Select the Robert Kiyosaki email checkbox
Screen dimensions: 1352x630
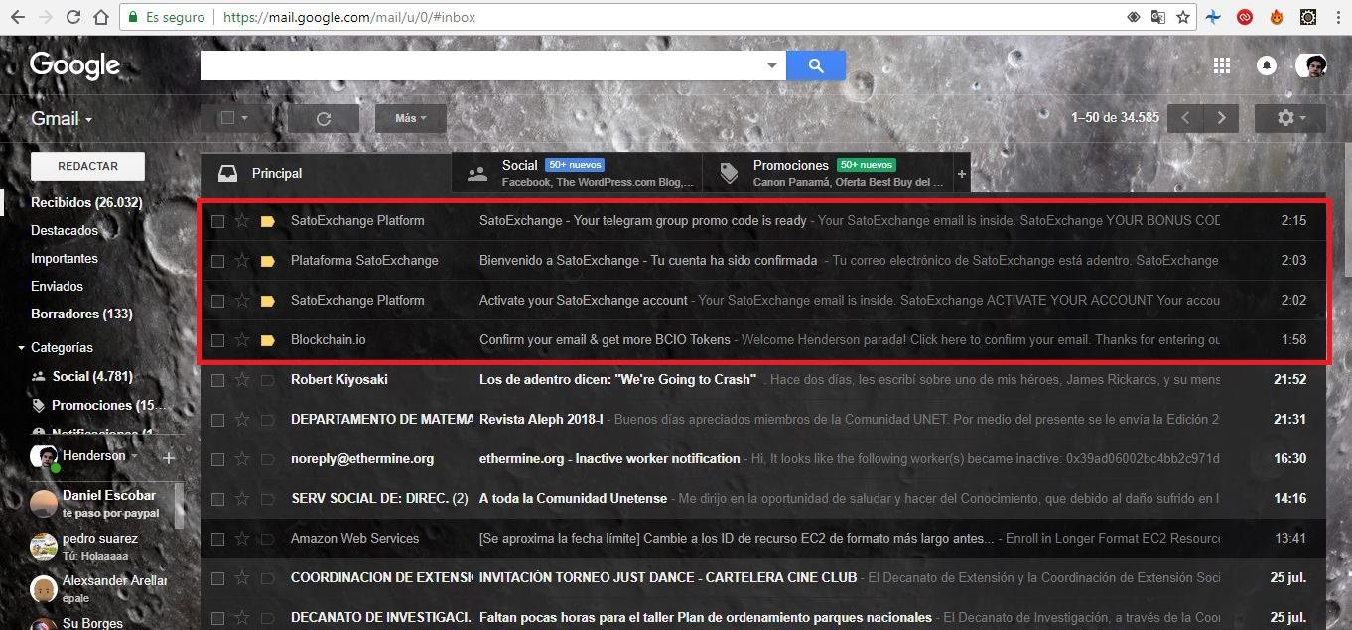(x=217, y=380)
